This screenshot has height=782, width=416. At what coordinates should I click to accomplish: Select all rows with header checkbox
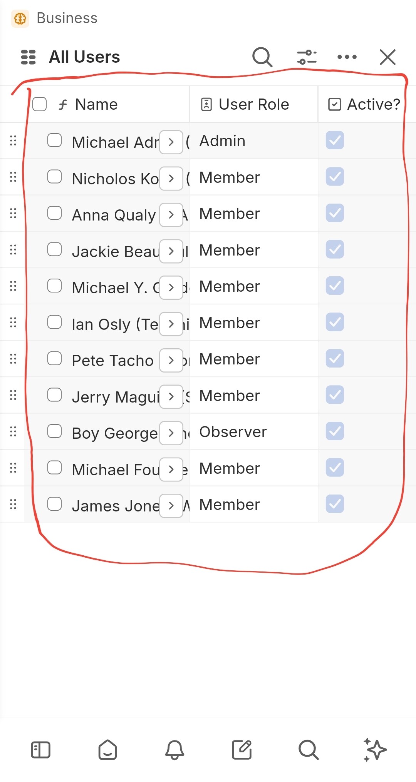point(40,104)
